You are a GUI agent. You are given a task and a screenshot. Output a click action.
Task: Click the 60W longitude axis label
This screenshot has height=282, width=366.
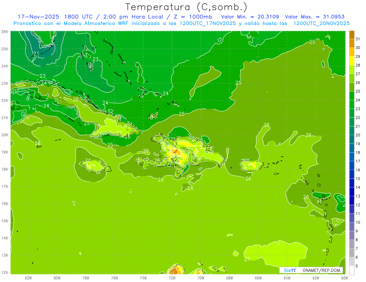click(x=345, y=278)
